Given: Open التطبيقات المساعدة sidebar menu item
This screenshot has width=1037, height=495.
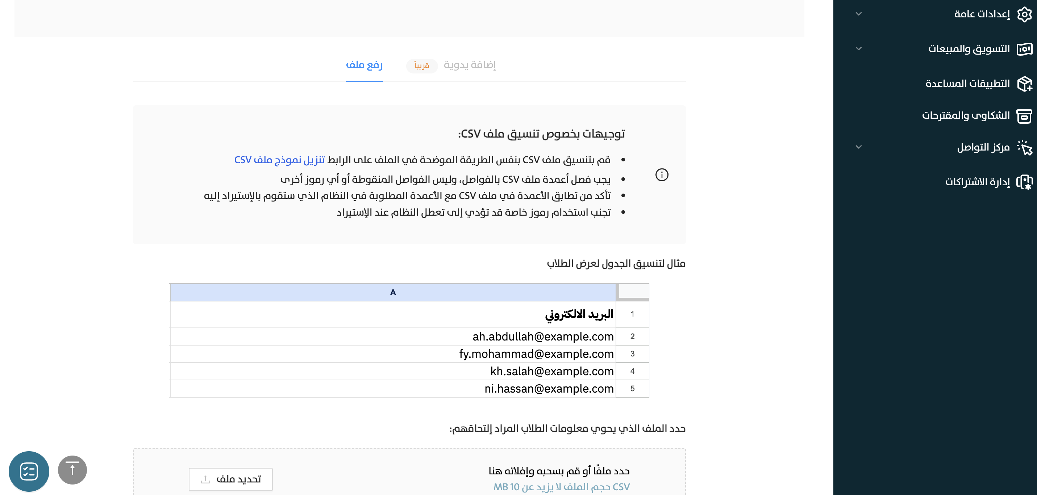Looking at the screenshot, I should coord(967,84).
